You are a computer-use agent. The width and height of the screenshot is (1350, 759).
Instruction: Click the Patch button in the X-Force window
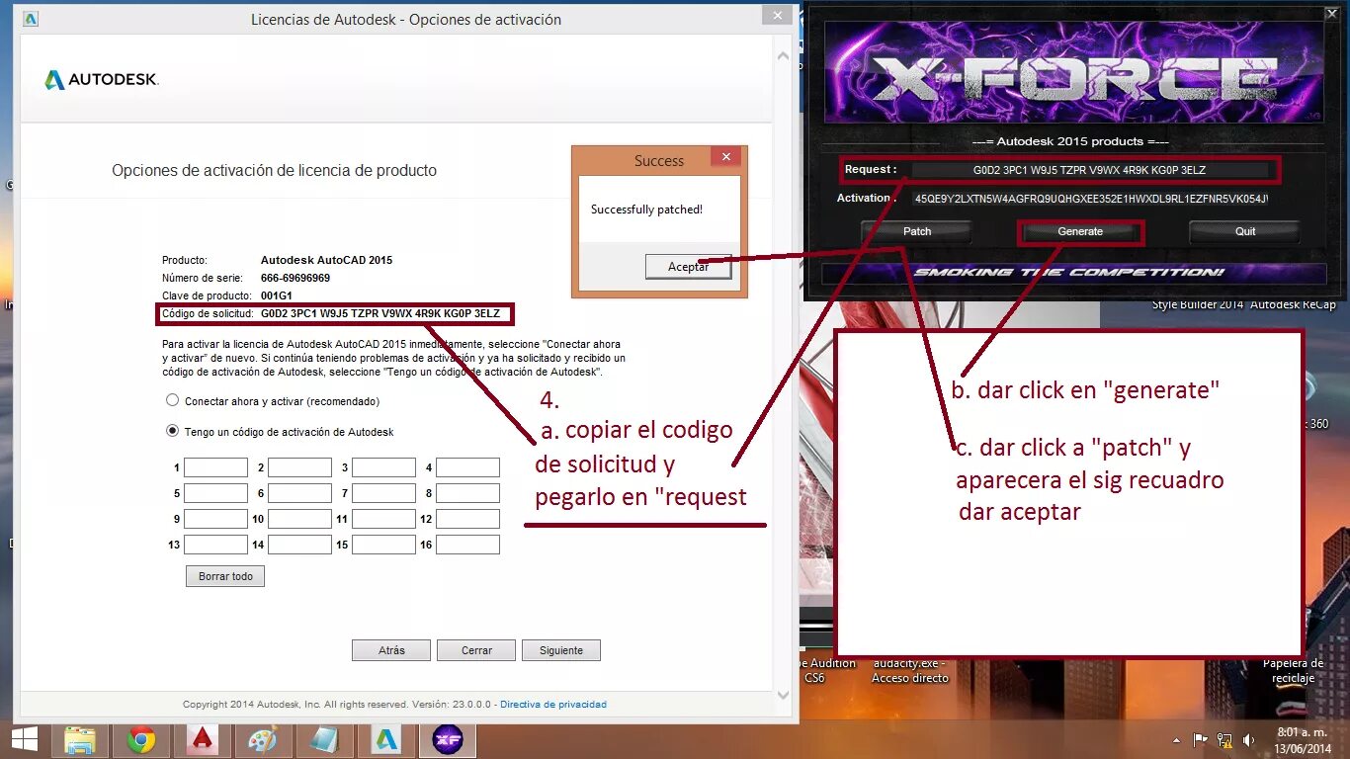(x=917, y=231)
